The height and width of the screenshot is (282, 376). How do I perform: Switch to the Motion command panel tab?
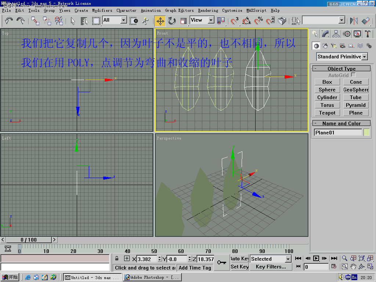[x=347, y=34]
